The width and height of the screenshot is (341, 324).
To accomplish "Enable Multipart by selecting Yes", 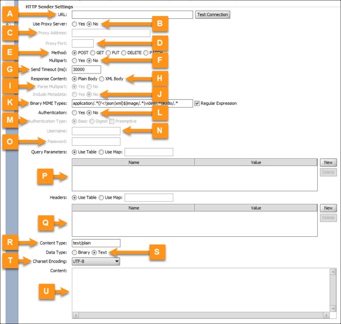I will tap(75, 60).
